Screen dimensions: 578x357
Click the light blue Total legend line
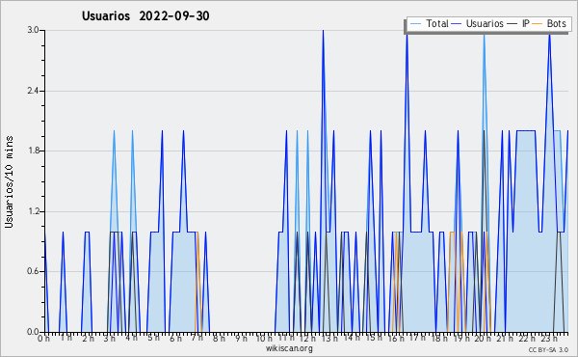pyautogui.click(x=415, y=24)
